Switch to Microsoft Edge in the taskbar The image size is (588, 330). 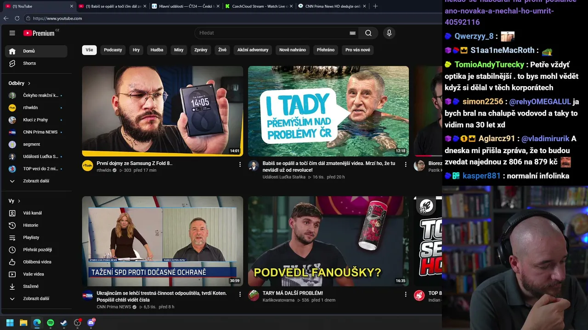[37, 323]
